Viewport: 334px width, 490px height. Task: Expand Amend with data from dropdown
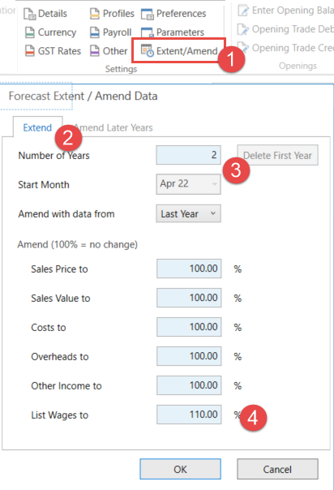coord(189,213)
